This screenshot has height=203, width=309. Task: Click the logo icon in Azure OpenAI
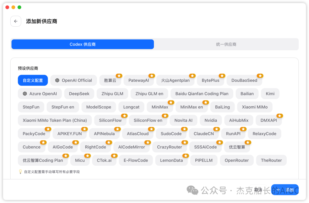[25, 94]
